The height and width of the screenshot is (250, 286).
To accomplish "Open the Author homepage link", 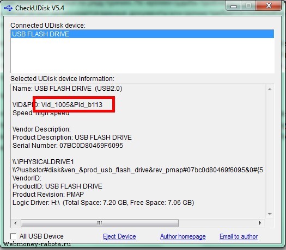I will [x=183, y=236].
